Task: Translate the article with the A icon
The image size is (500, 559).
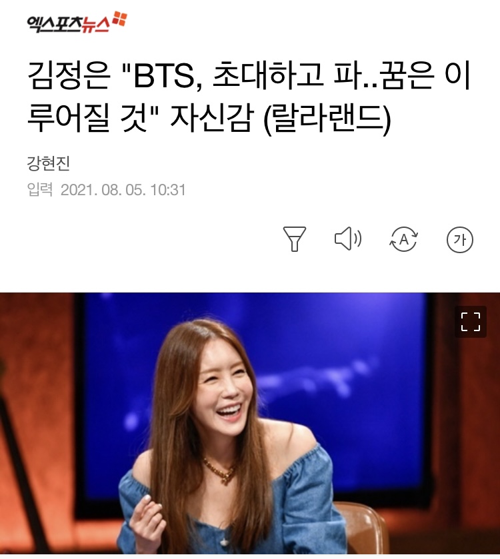Action: (404, 239)
